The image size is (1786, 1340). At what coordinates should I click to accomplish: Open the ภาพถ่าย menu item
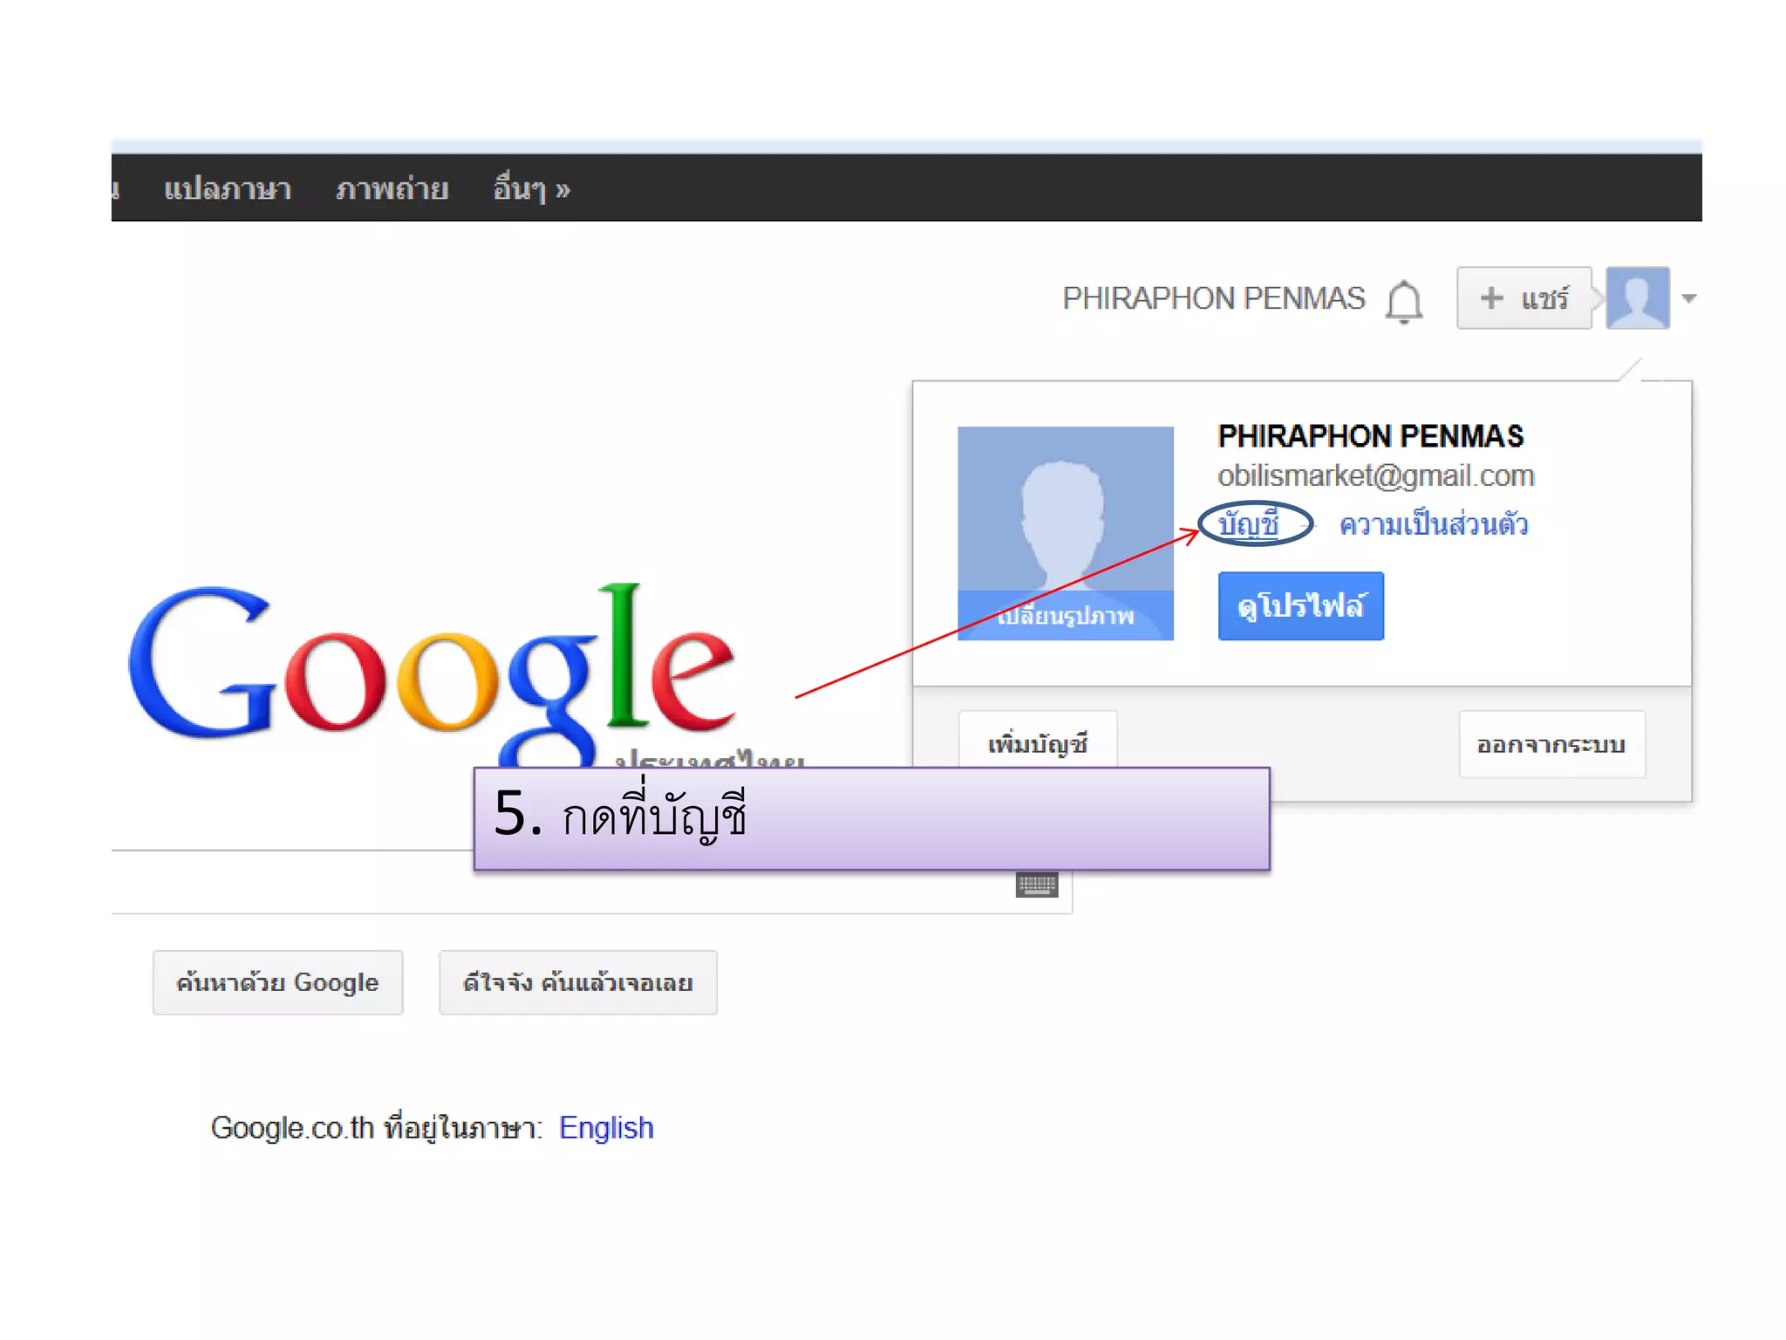[392, 188]
